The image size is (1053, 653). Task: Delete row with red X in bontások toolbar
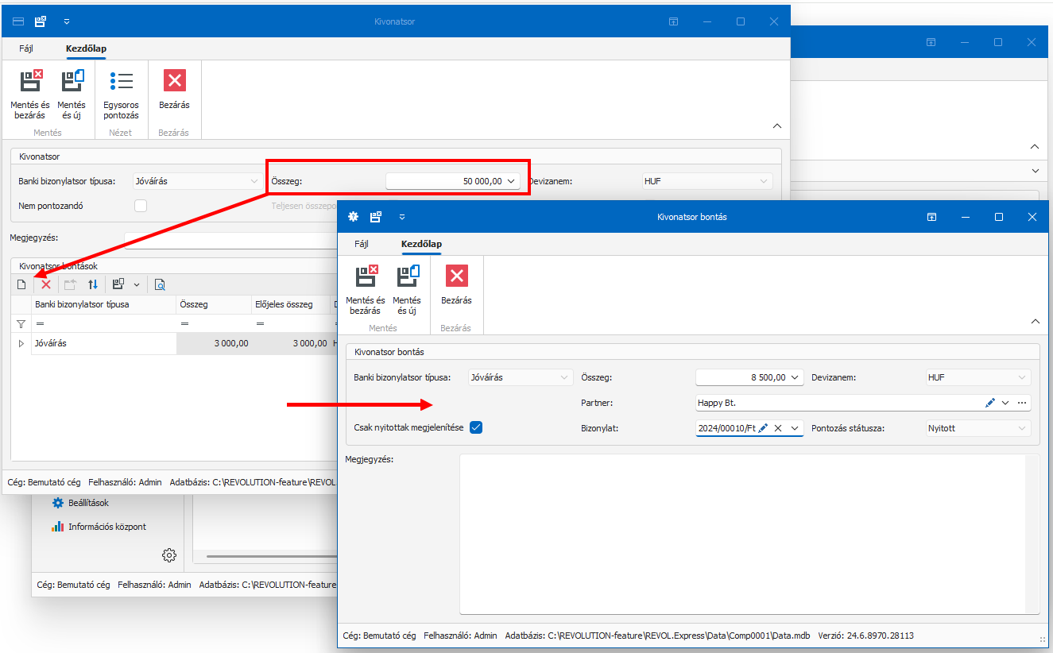pyautogui.click(x=46, y=284)
